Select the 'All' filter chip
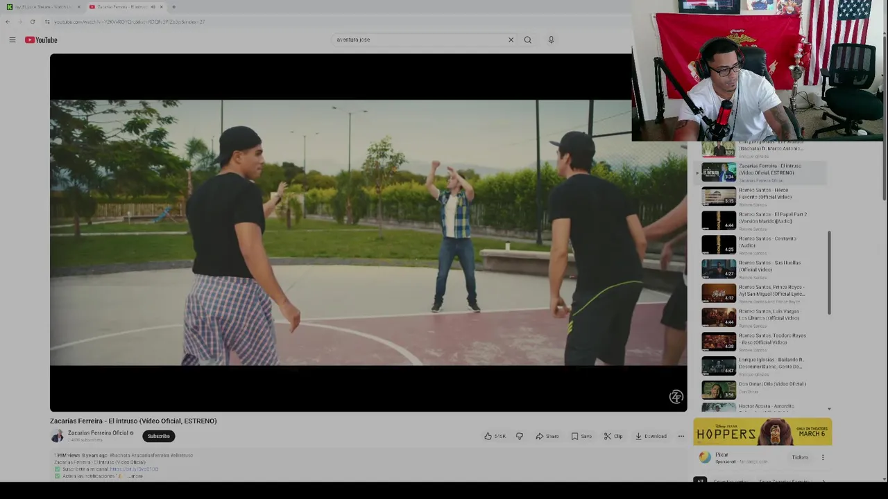Screen dimensions: 888x499 point(700,480)
